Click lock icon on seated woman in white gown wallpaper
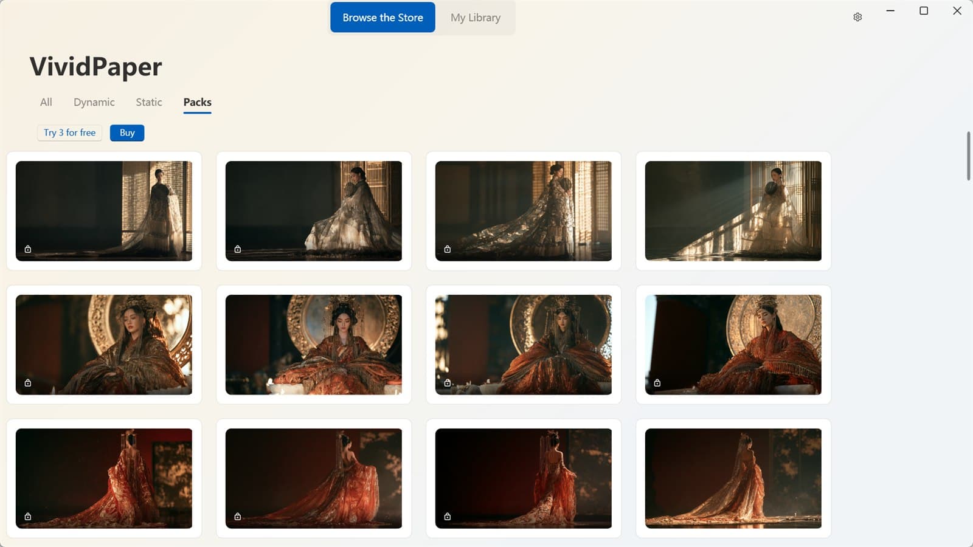973x547 pixels. pyautogui.click(x=238, y=249)
